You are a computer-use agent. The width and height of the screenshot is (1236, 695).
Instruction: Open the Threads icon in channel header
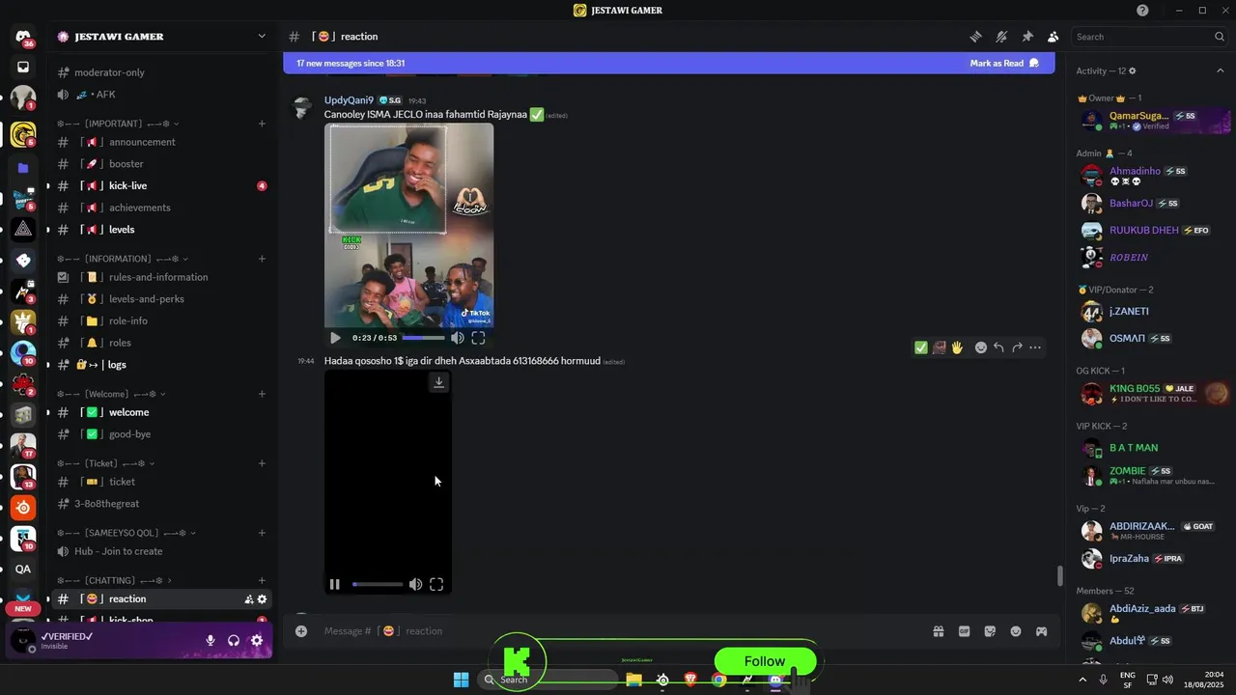pos(976,37)
